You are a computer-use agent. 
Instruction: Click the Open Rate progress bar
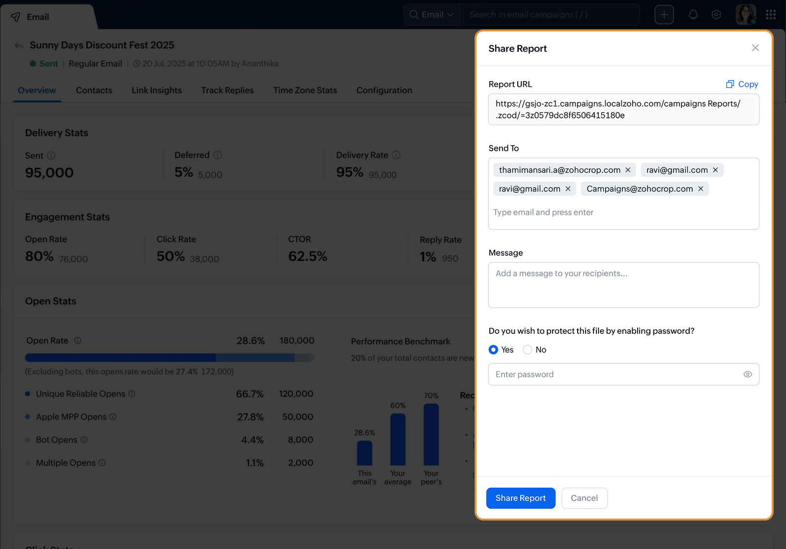[x=169, y=358]
